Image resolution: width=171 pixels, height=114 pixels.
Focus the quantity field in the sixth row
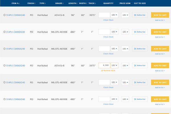tap(104, 99)
